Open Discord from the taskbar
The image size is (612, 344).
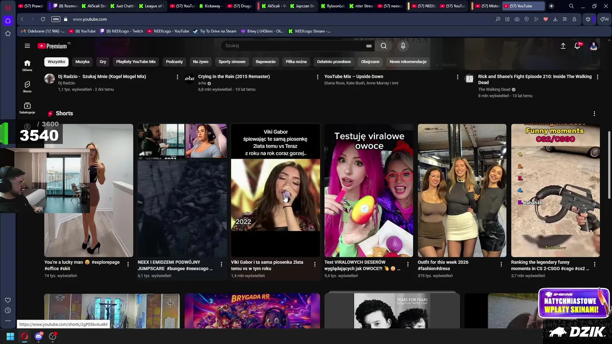(39, 336)
